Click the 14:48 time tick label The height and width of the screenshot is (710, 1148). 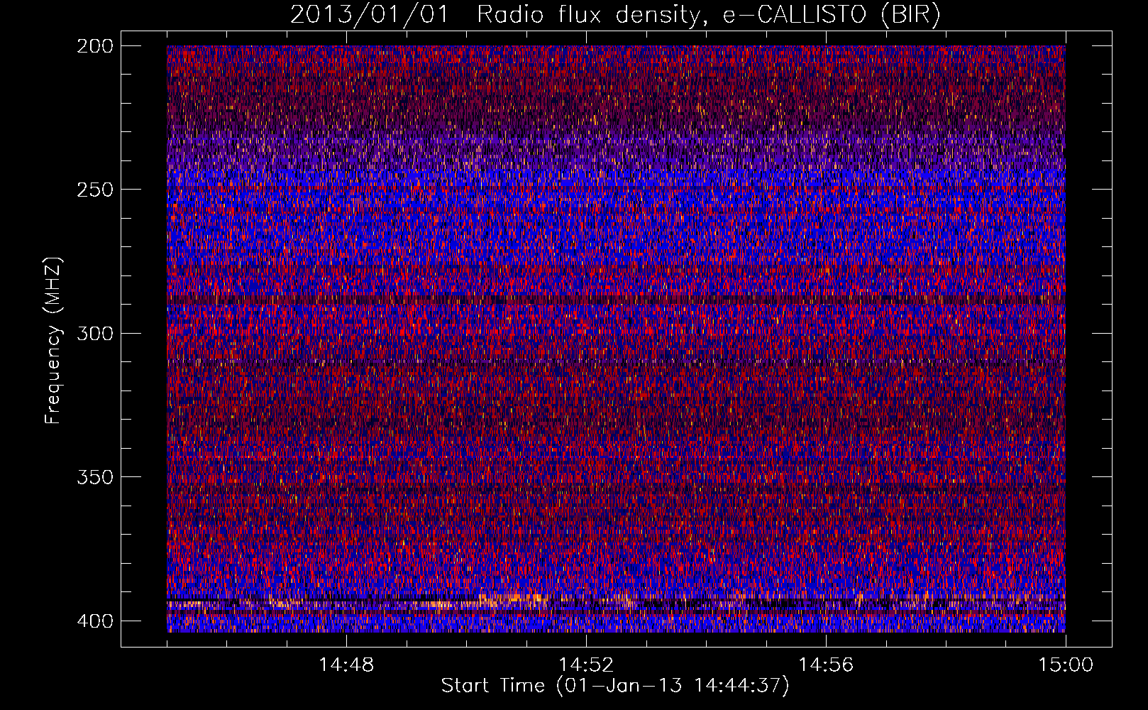346,665
